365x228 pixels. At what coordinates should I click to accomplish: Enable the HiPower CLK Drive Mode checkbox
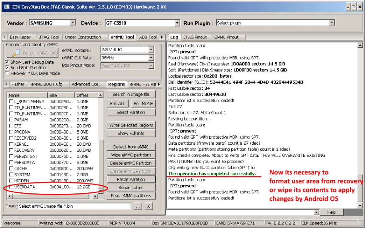6,74
